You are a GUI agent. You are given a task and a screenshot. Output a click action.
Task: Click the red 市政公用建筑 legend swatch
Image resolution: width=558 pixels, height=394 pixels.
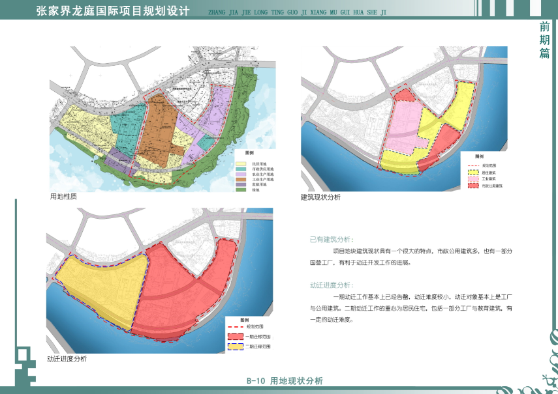coord(473,186)
